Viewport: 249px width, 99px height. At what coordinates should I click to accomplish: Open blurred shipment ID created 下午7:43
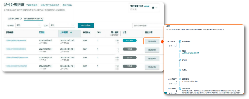17,57
